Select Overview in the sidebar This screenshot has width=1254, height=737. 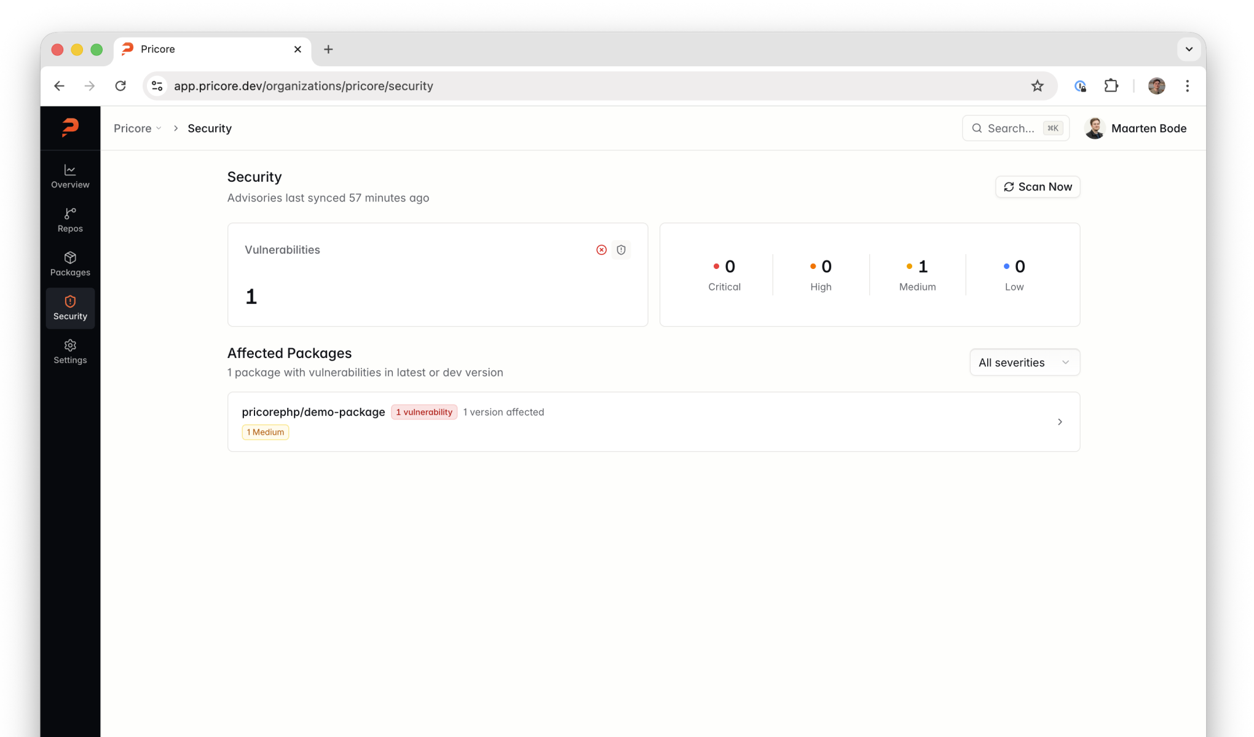(69, 176)
